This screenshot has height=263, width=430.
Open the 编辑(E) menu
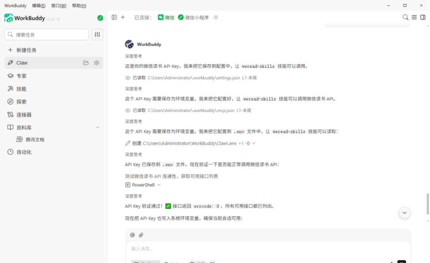point(39,5)
